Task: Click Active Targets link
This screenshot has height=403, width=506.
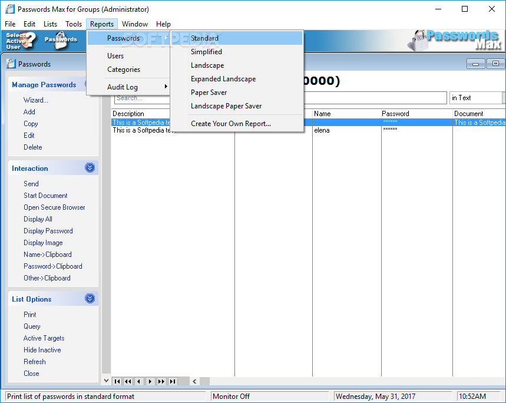Action: pyautogui.click(x=44, y=338)
